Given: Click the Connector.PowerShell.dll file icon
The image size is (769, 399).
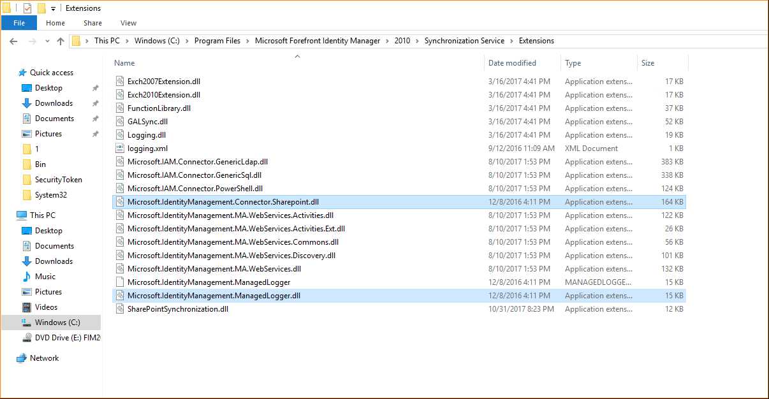Looking at the screenshot, I should coord(121,189).
